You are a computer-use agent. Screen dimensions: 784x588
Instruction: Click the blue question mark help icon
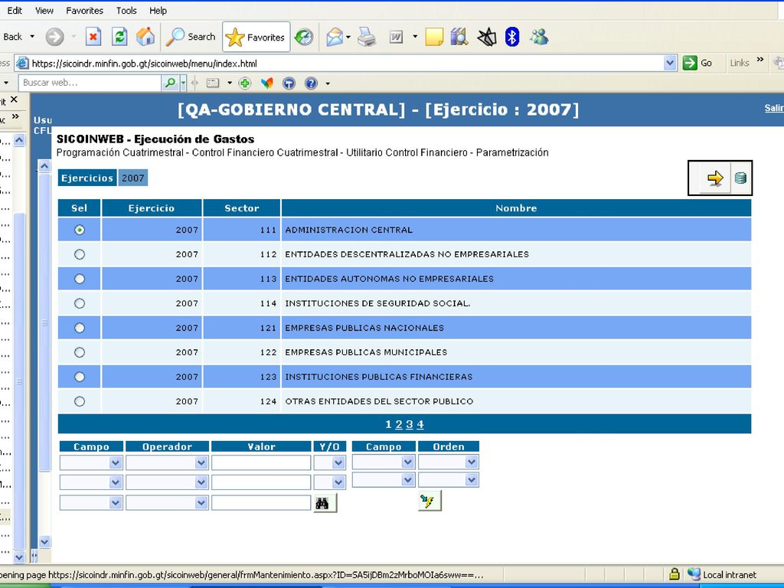311,83
